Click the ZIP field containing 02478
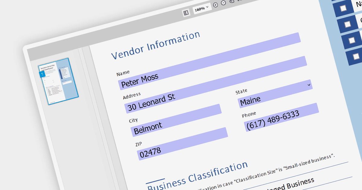This screenshot has width=362, height=190. pyautogui.click(x=183, y=144)
